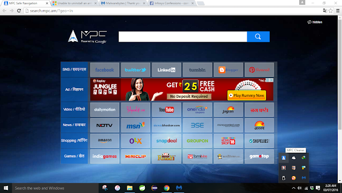342x193 pixels.
Task: Switch to Unable to uninstall tab
Action: coord(75,3)
